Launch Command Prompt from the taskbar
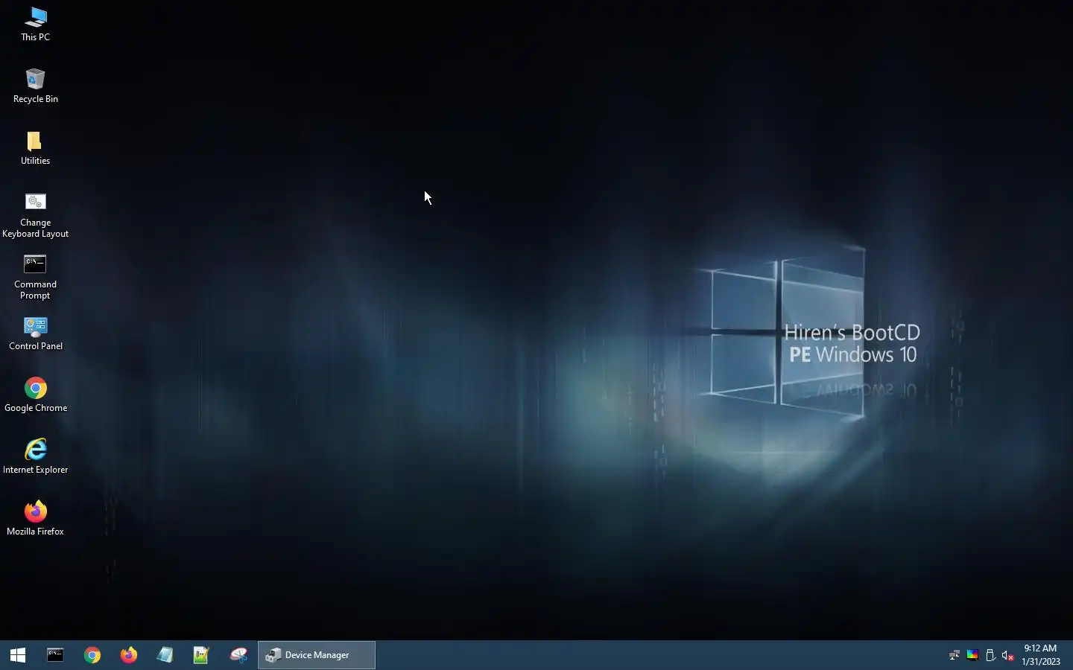 (x=55, y=655)
